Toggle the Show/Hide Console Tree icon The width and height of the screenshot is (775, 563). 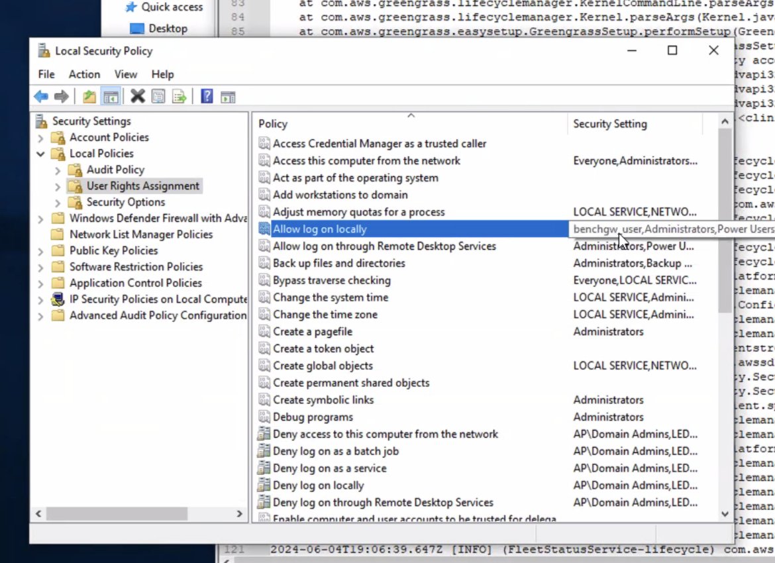click(x=110, y=95)
